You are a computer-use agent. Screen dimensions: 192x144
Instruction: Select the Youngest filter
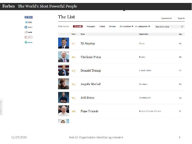91,26
